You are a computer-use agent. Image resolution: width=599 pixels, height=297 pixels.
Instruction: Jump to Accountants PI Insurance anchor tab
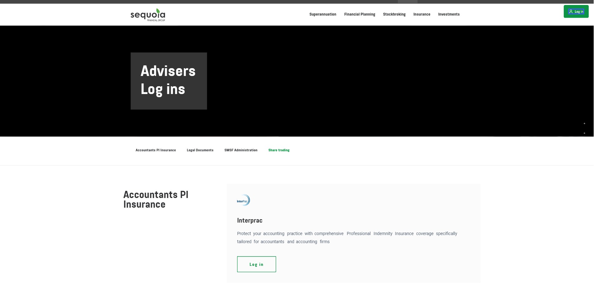155,150
